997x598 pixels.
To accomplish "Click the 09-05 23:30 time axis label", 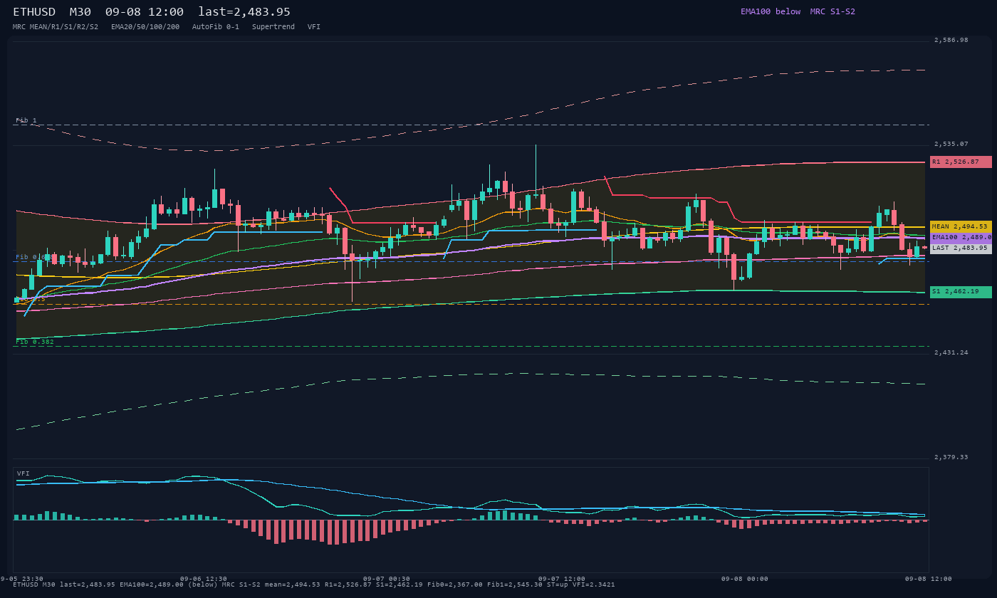I will tap(21, 579).
